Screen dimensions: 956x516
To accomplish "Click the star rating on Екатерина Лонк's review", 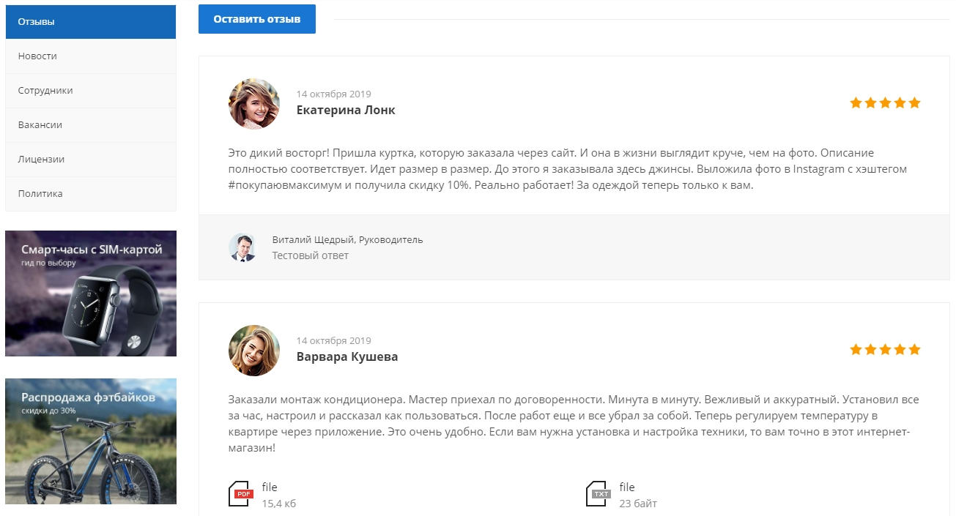I will pyautogui.click(x=885, y=103).
